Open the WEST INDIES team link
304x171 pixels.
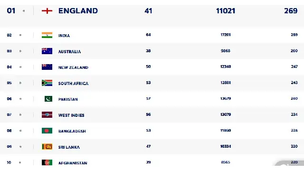71,115
